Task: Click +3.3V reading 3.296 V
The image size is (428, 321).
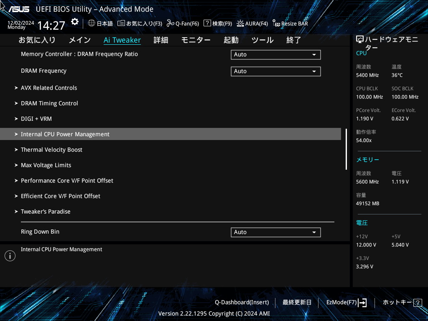Action: (364, 267)
